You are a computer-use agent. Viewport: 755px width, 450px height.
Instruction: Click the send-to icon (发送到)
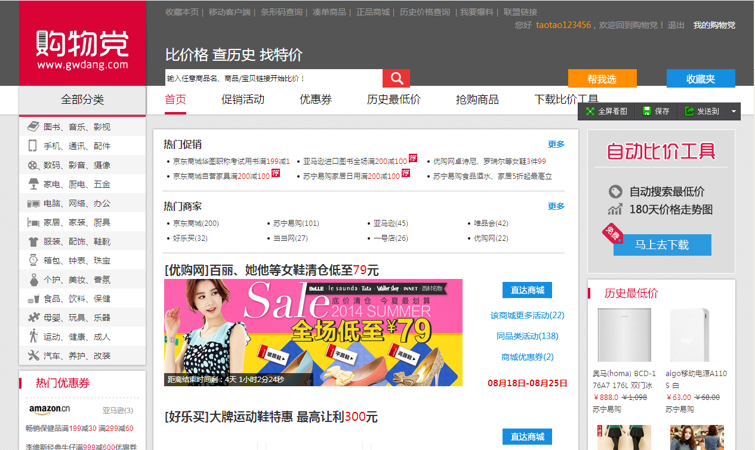689,111
